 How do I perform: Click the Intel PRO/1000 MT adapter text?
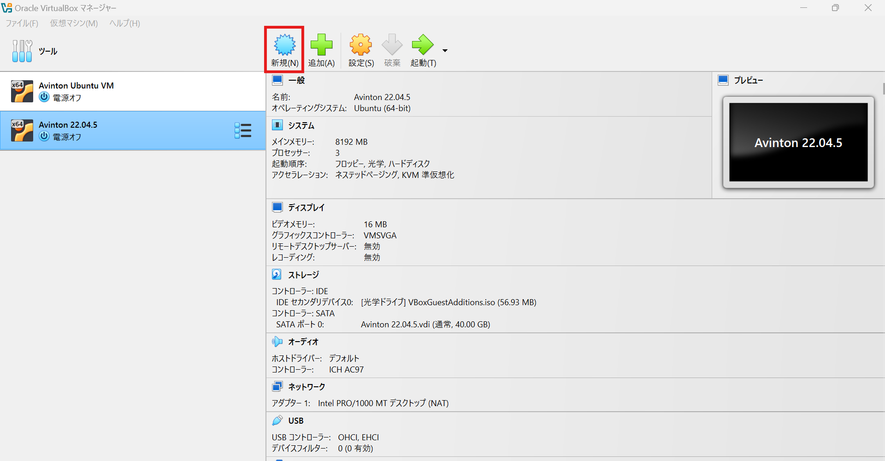(383, 403)
